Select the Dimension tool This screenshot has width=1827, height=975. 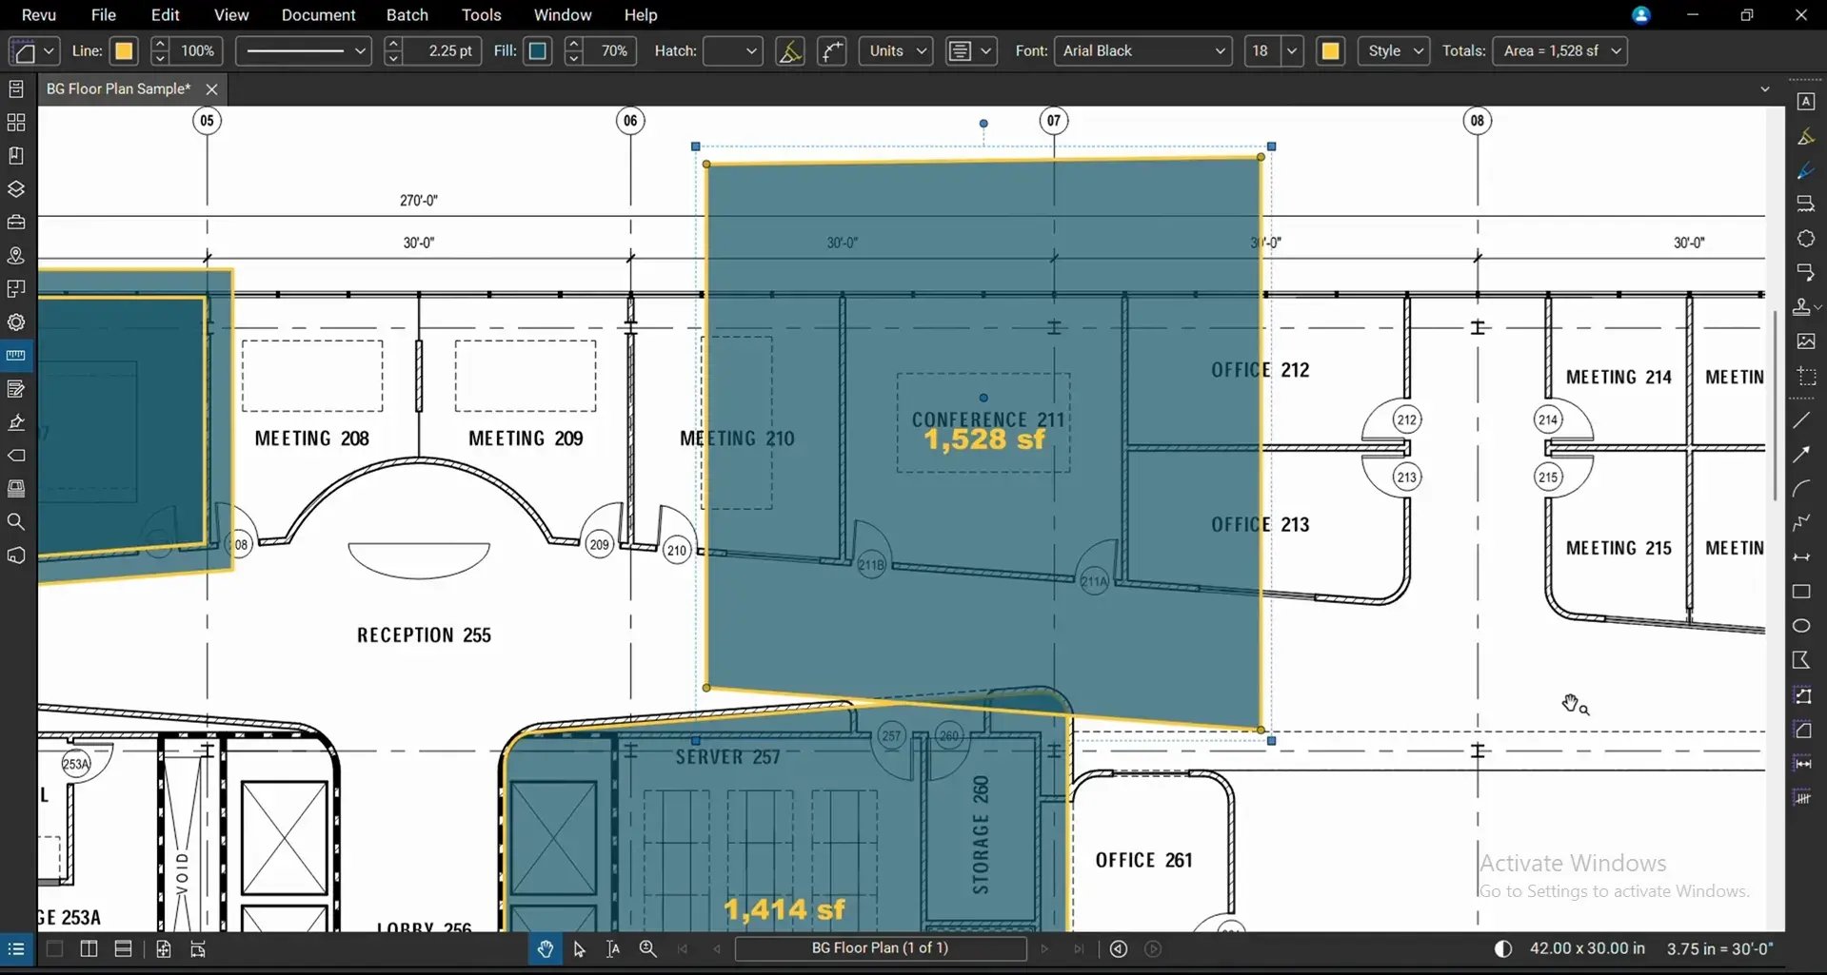1801,557
